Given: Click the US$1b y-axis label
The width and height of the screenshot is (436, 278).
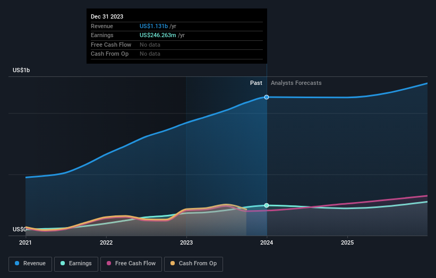Looking at the screenshot, I should 21,70.
